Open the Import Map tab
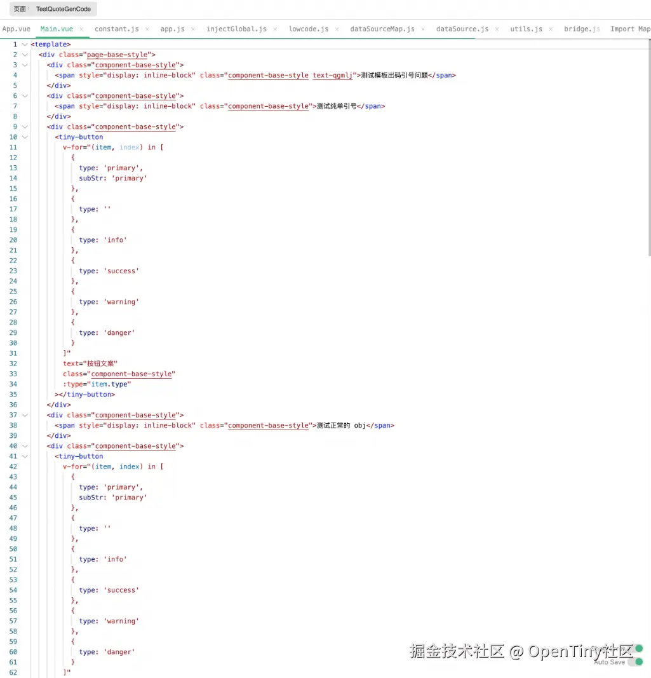This screenshot has width=651, height=678. coord(630,29)
